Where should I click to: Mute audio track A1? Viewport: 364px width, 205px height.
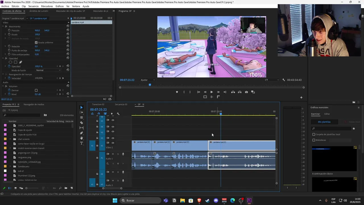pos(113,154)
